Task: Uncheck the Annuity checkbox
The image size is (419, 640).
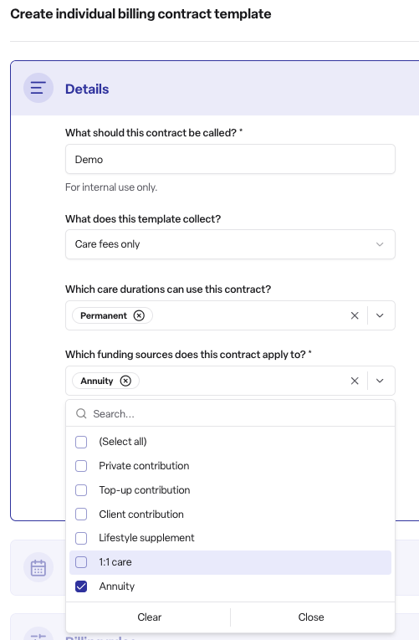Action: click(81, 586)
